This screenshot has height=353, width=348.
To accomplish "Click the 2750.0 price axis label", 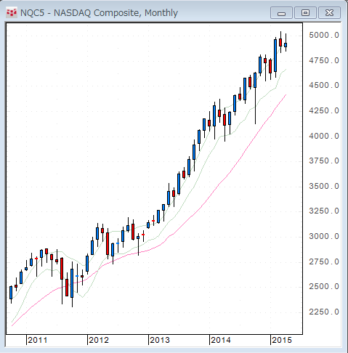I will pos(324,262).
